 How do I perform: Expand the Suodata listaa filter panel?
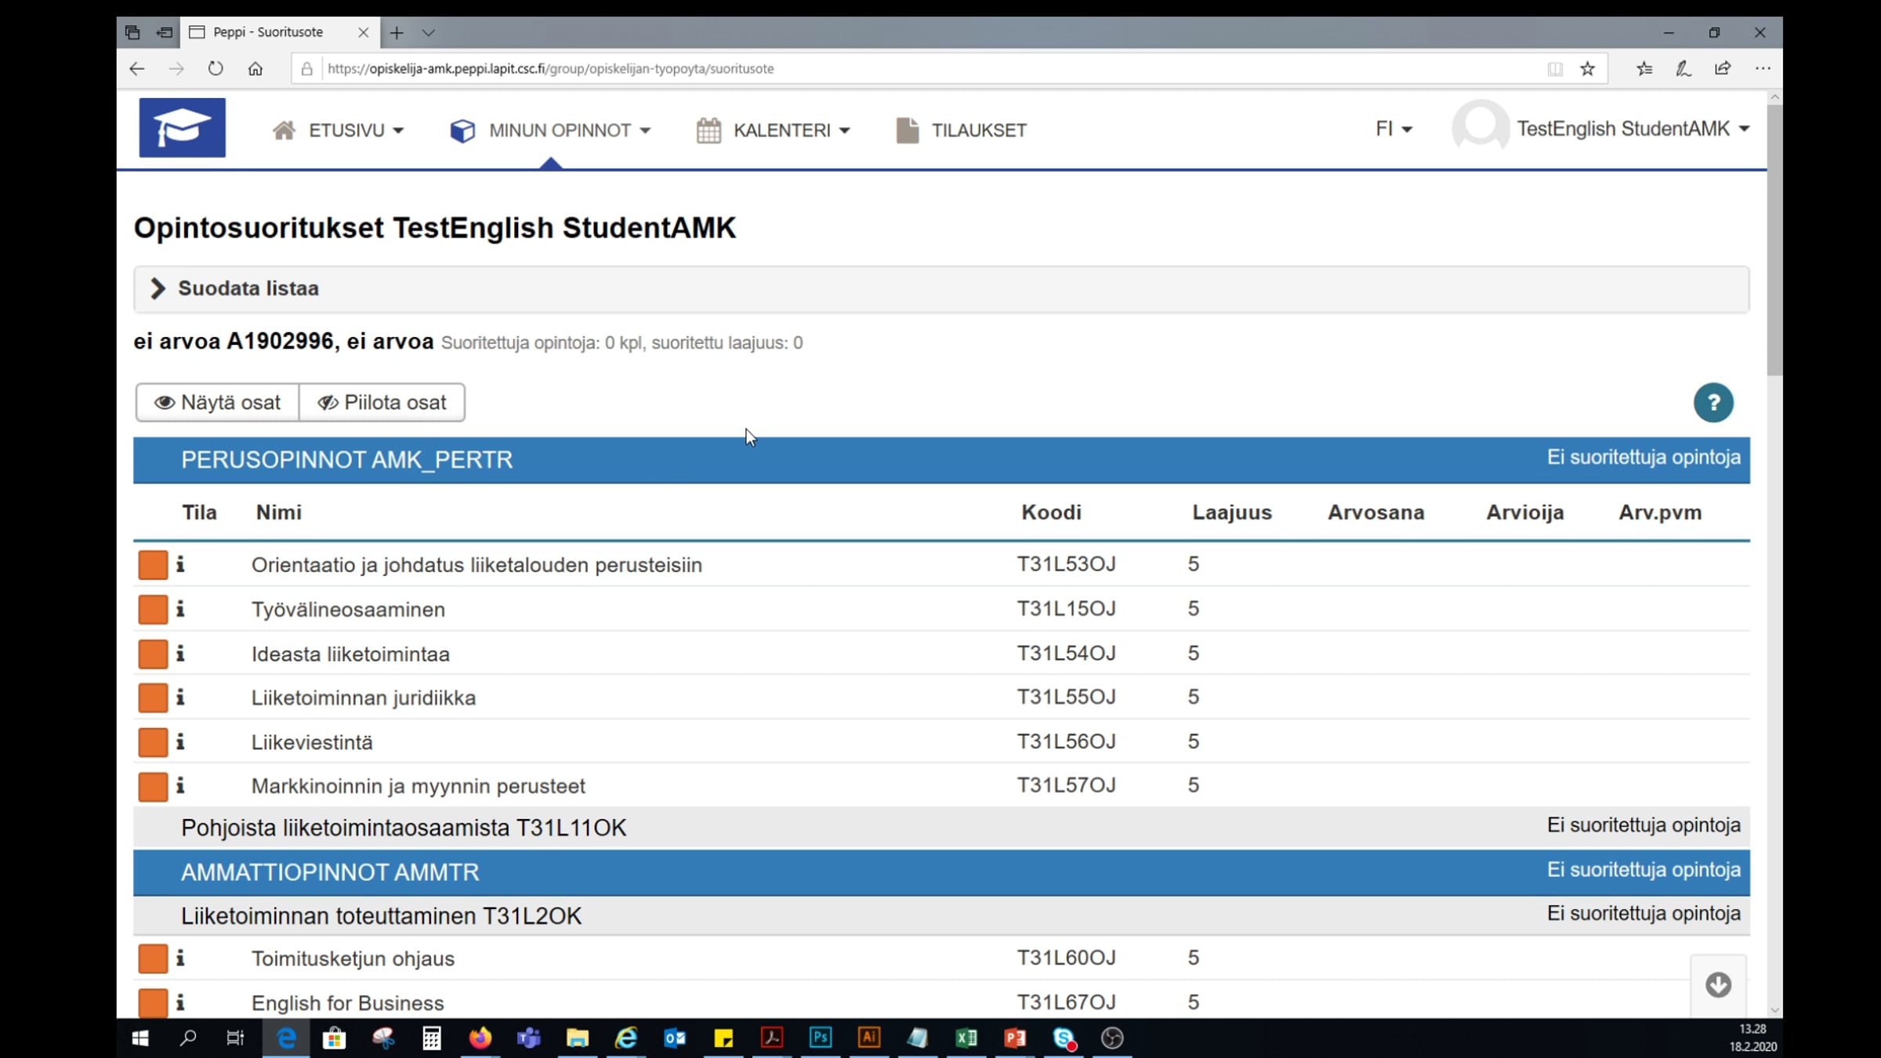pyautogui.click(x=941, y=288)
